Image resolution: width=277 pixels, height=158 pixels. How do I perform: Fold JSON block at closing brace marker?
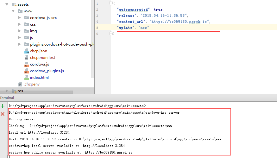[111, 33]
